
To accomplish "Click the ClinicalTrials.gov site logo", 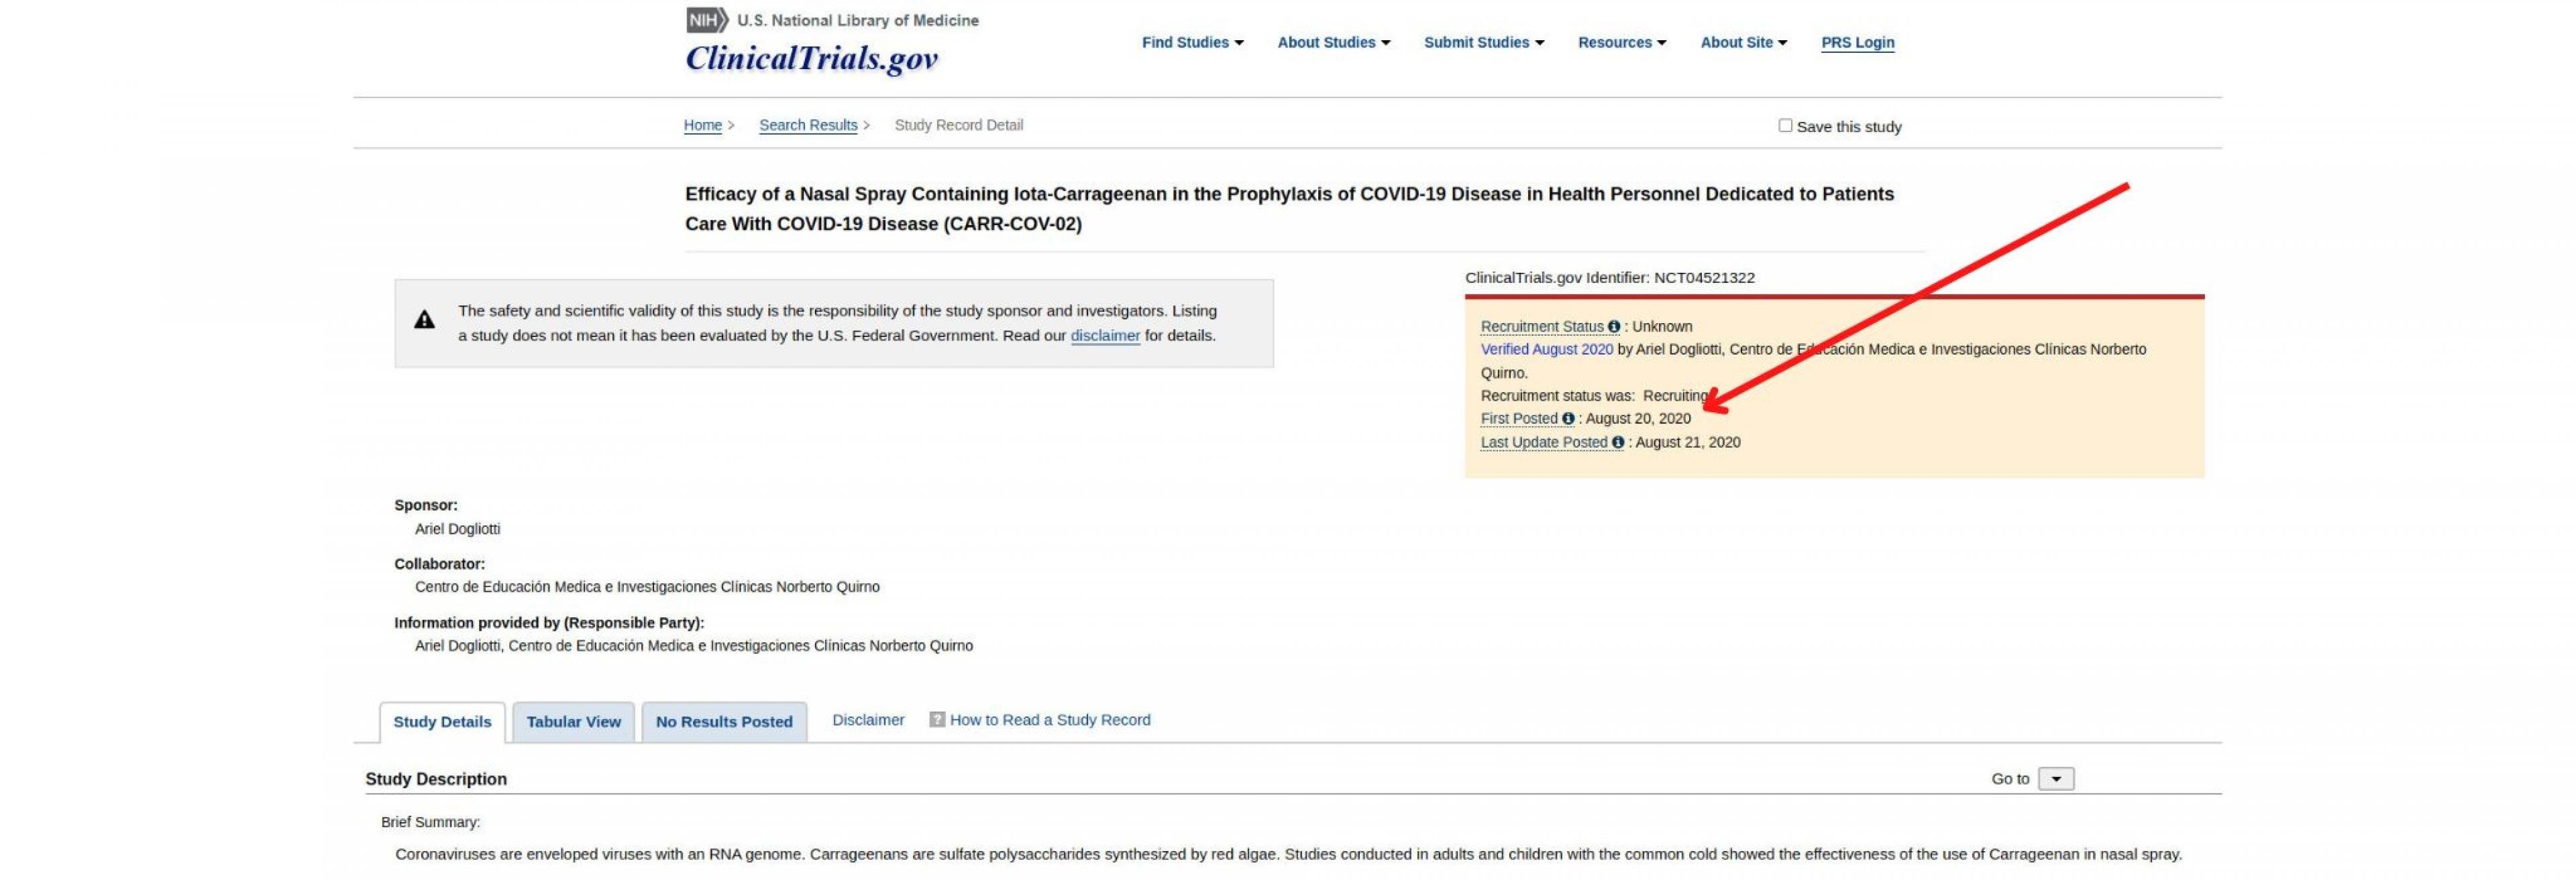I will (x=811, y=59).
